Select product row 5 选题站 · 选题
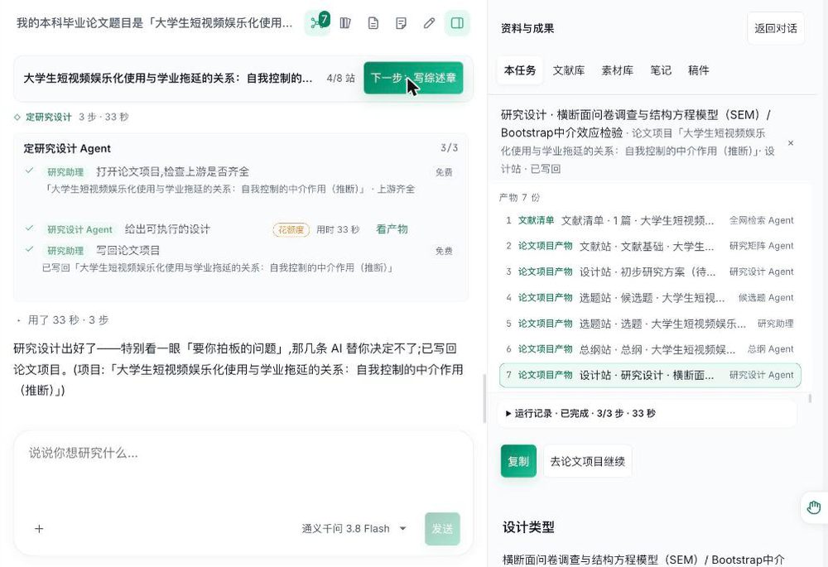 point(649,324)
